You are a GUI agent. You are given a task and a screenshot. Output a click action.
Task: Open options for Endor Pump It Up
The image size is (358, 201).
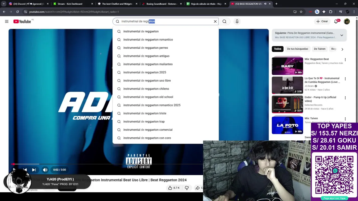coord(345,98)
